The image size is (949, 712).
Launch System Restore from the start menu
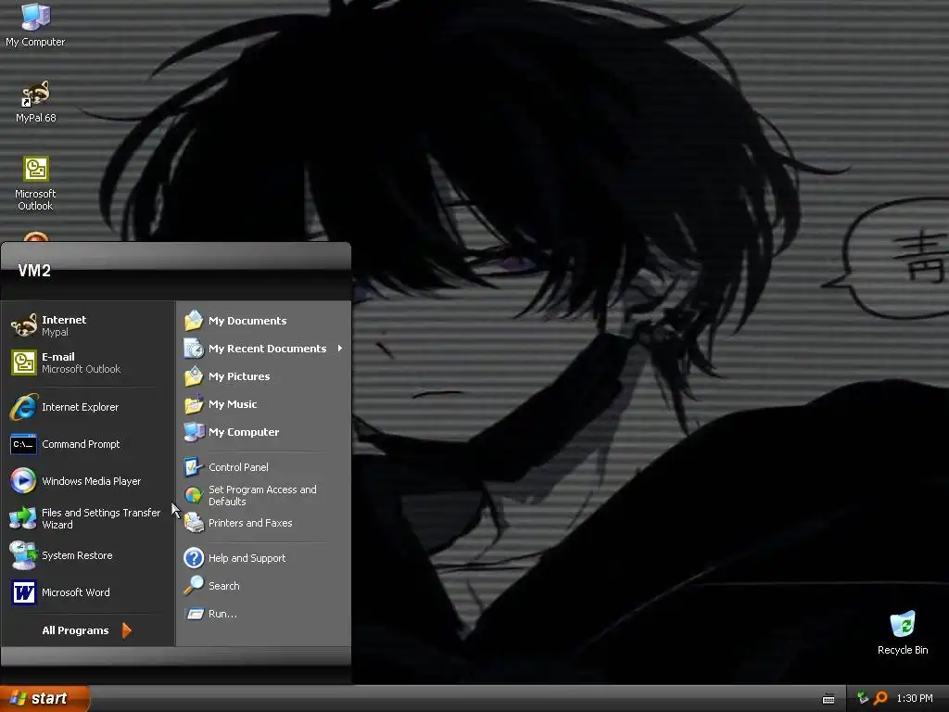[x=88, y=555]
